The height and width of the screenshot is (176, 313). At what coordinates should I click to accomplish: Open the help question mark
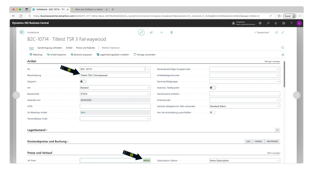(x=292, y=23)
